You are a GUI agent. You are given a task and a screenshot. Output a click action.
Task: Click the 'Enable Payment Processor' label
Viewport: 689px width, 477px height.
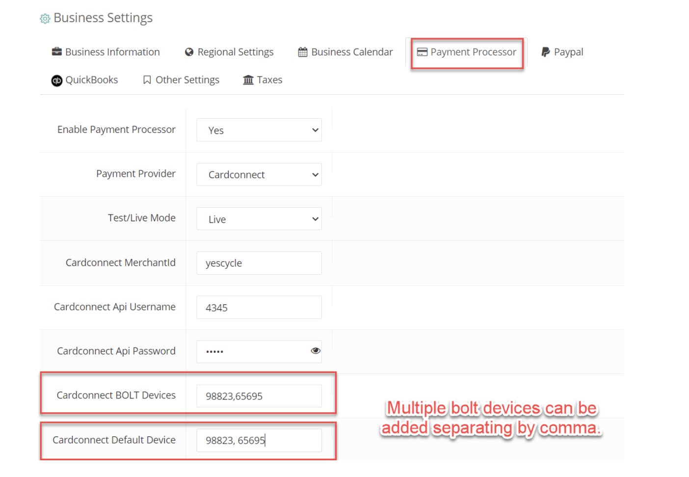pos(116,130)
